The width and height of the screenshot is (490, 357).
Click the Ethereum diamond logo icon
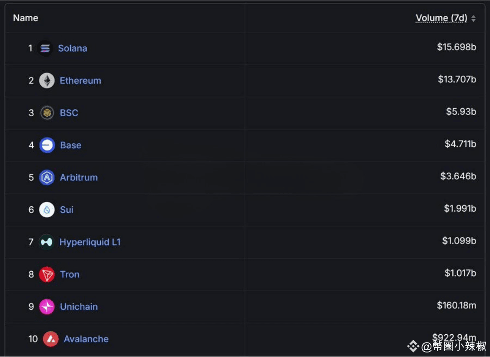(47, 81)
